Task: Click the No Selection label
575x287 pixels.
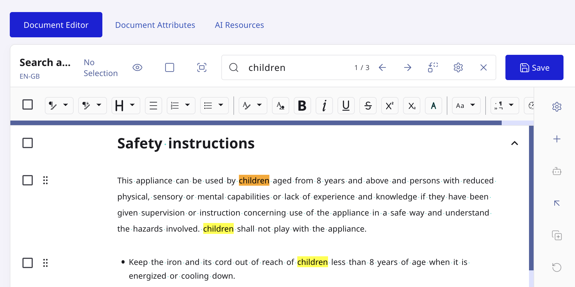Action: pos(101,68)
